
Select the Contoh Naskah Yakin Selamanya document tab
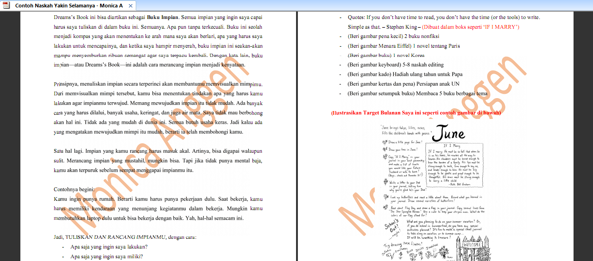coord(69,6)
